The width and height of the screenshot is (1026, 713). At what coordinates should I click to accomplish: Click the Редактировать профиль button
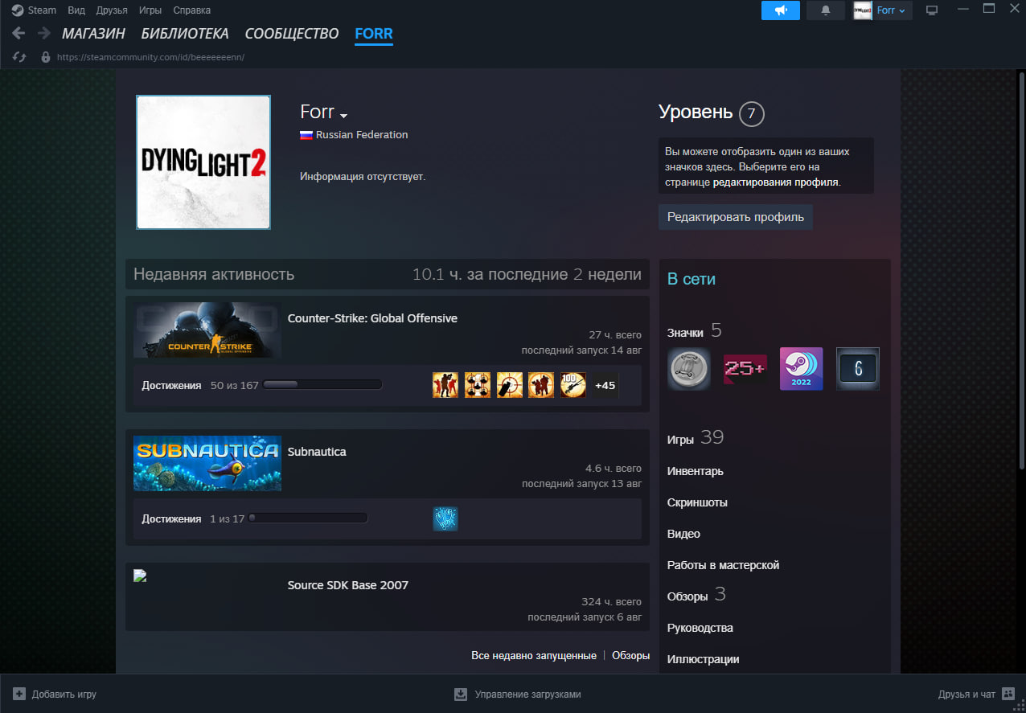736,217
